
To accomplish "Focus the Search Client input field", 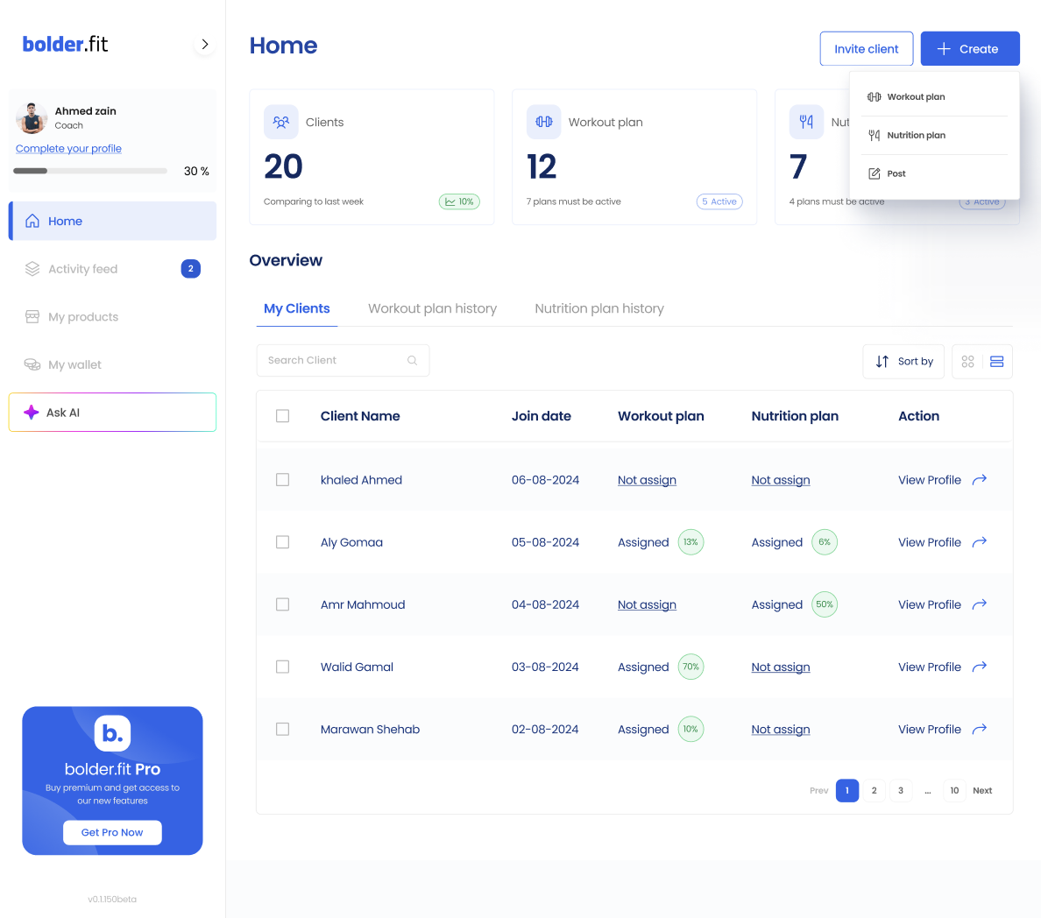I will point(333,361).
